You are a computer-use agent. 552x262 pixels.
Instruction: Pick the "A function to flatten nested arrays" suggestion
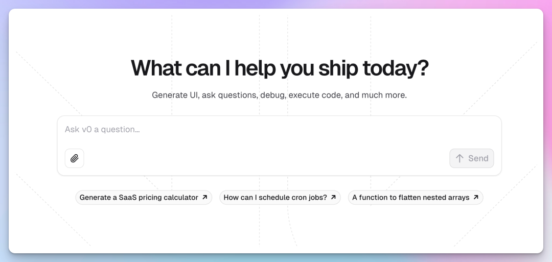[410, 198]
